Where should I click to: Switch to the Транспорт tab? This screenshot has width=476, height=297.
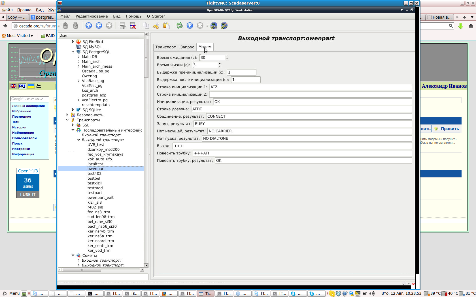pos(165,47)
